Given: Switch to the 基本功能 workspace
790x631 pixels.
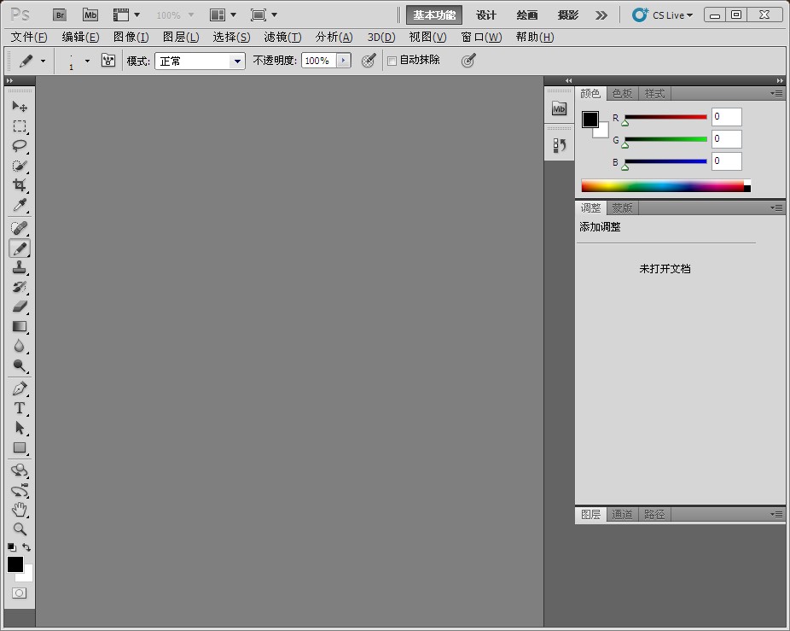Looking at the screenshot, I should point(434,15).
